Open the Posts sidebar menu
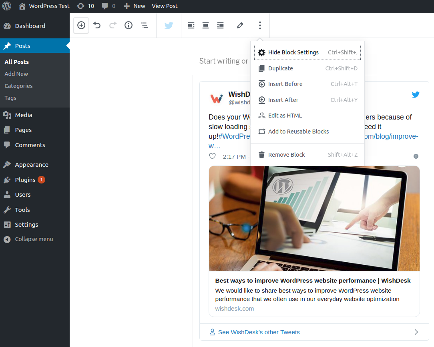This screenshot has width=434, height=347. (x=35, y=46)
